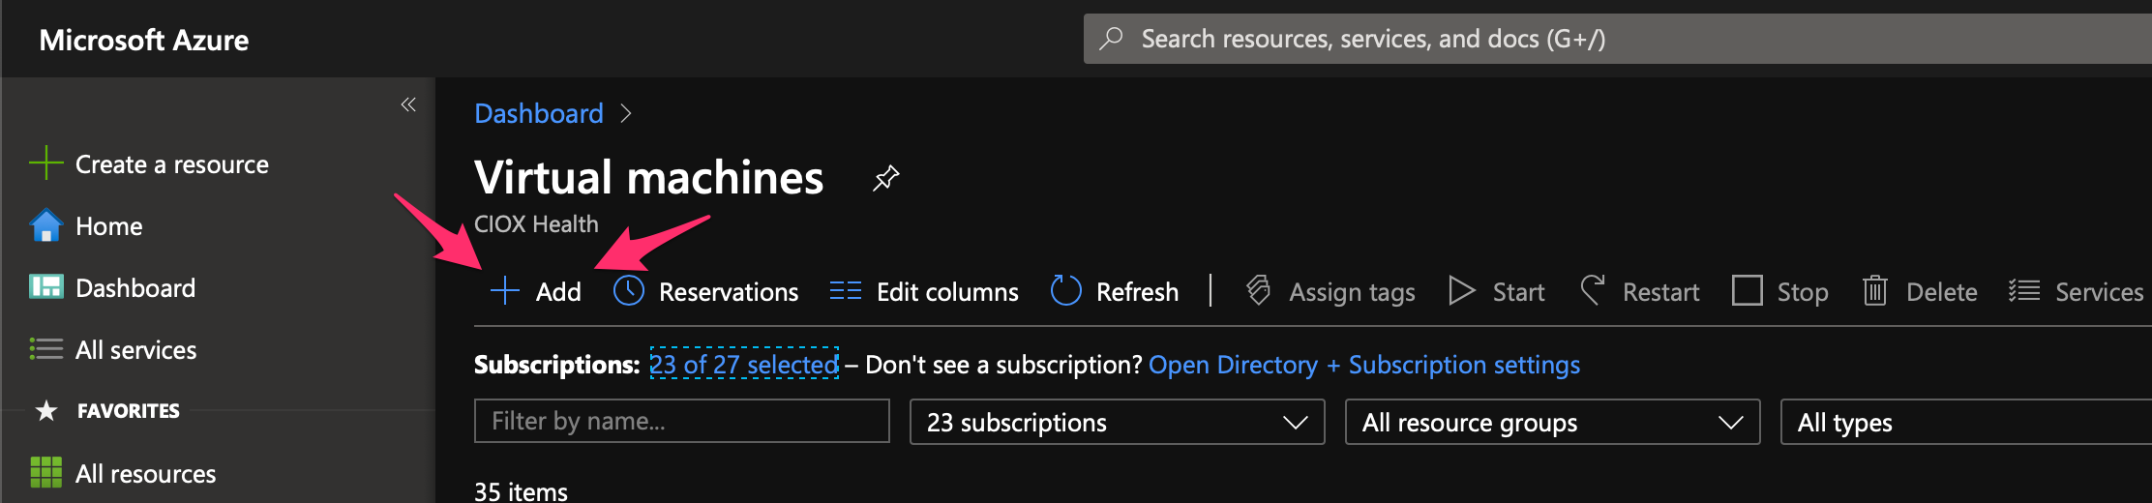
Task: Open Reservations label from the toolbar
Action: tap(729, 292)
